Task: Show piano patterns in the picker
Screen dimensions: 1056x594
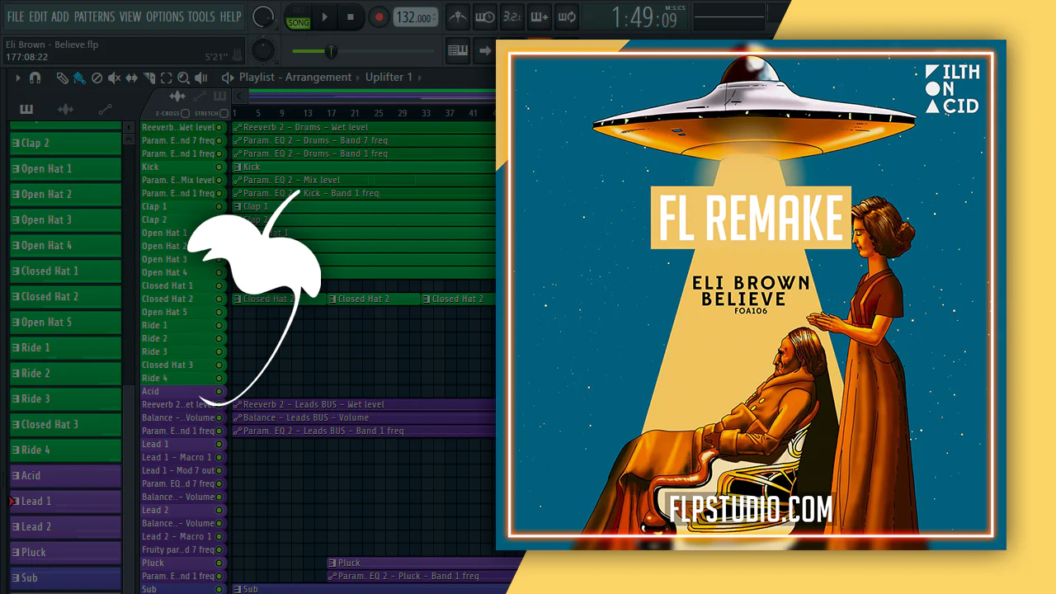Action: pyautogui.click(x=26, y=109)
